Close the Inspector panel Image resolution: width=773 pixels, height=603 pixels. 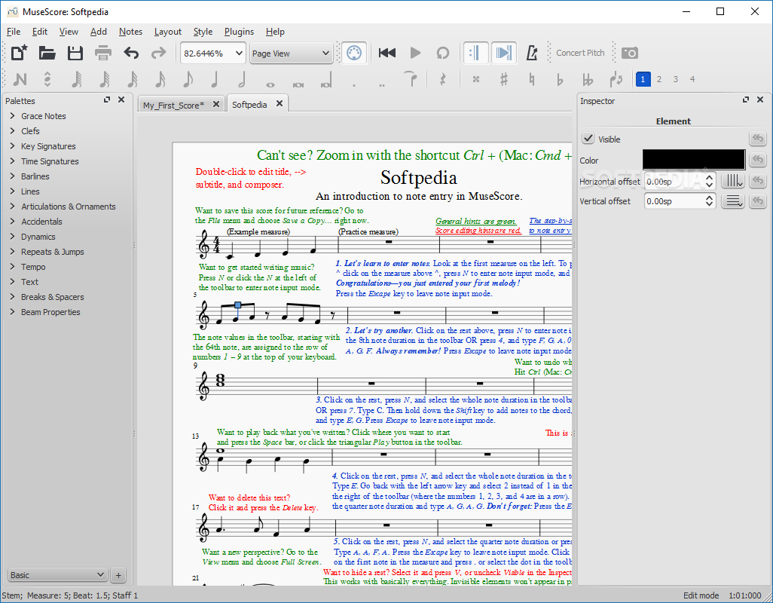[760, 99]
